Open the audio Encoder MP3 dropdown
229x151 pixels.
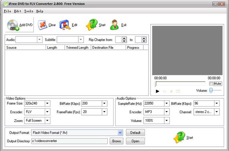tap(167, 112)
